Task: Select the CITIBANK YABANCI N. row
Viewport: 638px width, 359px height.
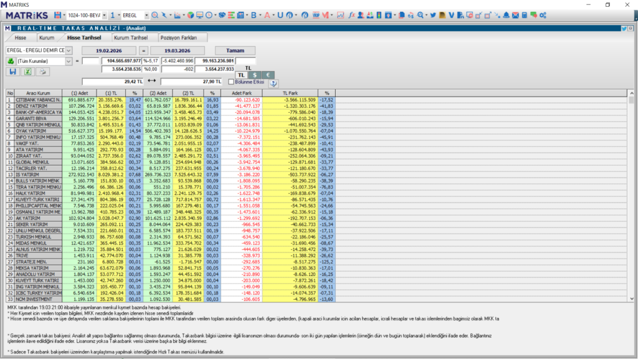Action: tap(171, 100)
